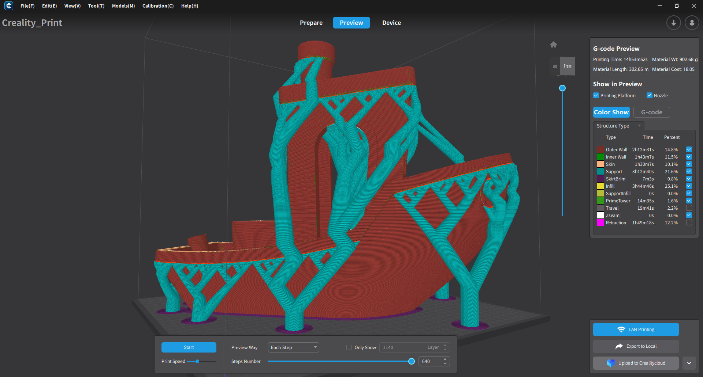
Task: Click the Time column header
Action: tap(648, 137)
